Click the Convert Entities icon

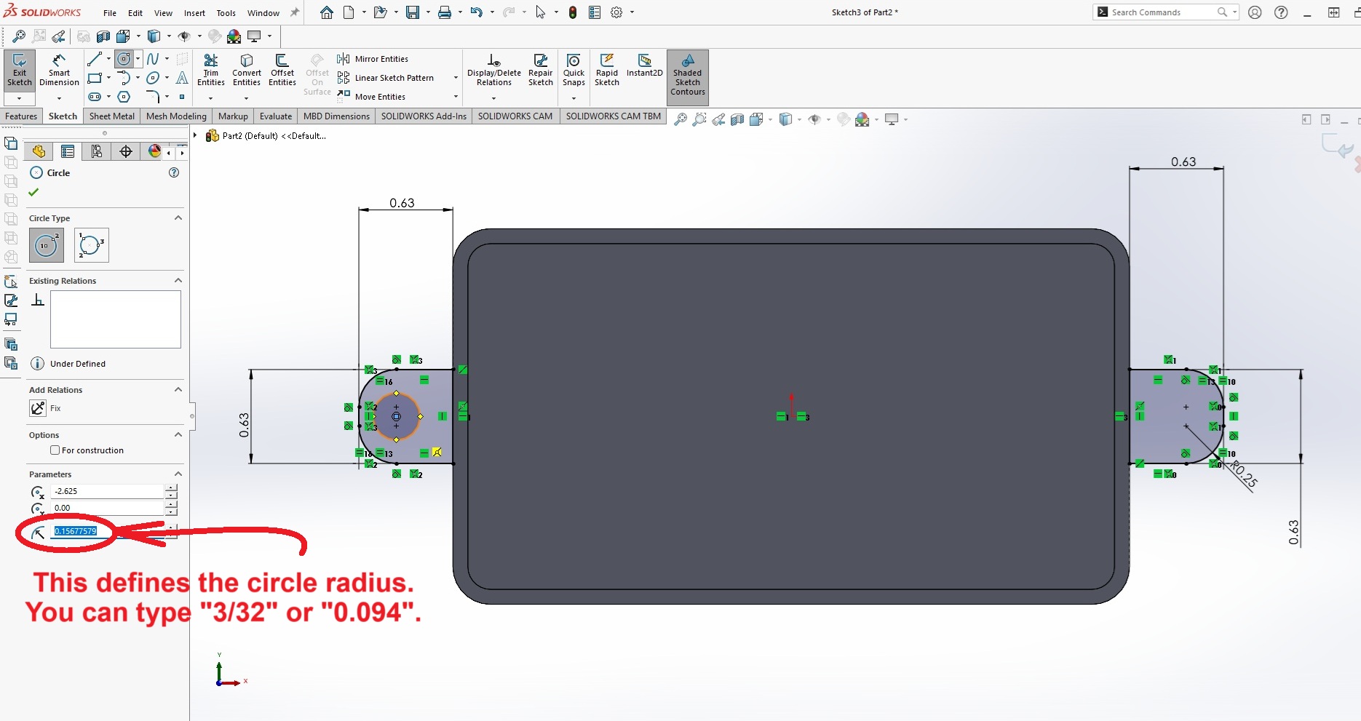[247, 70]
